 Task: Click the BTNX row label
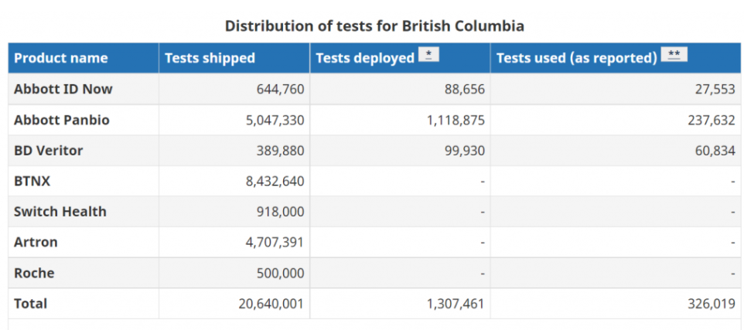pos(32,181)
